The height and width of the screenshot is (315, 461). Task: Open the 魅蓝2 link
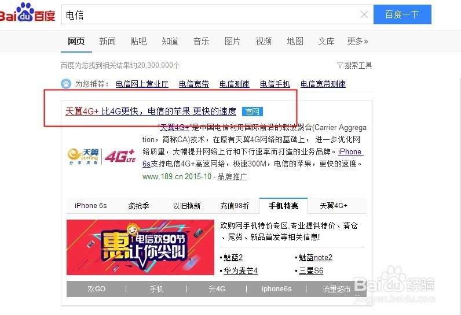233,258
